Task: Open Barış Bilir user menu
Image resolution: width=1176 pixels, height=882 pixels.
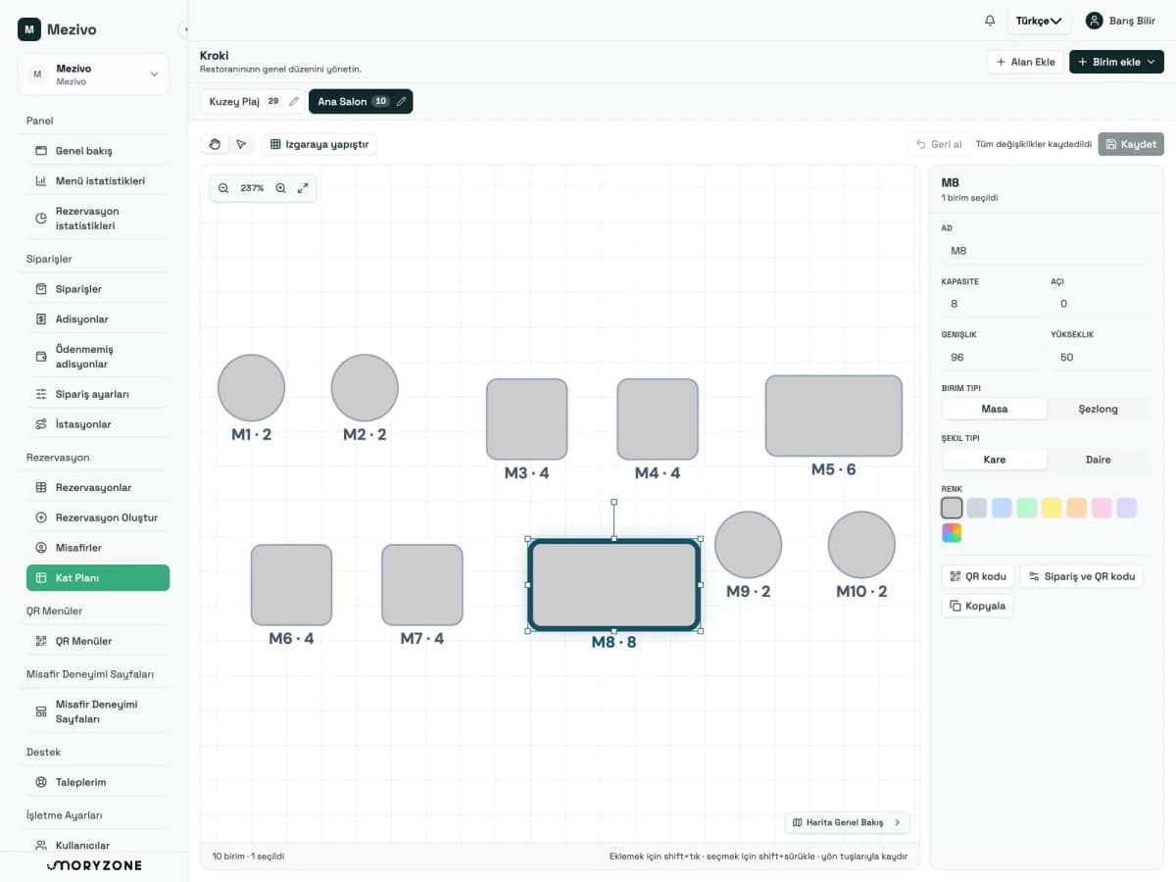Action: (x=1120, y=21)
